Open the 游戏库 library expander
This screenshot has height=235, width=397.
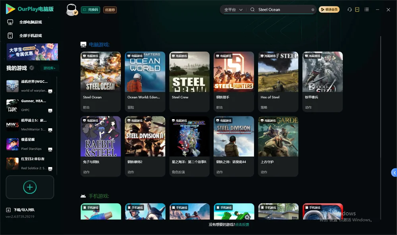49,68
